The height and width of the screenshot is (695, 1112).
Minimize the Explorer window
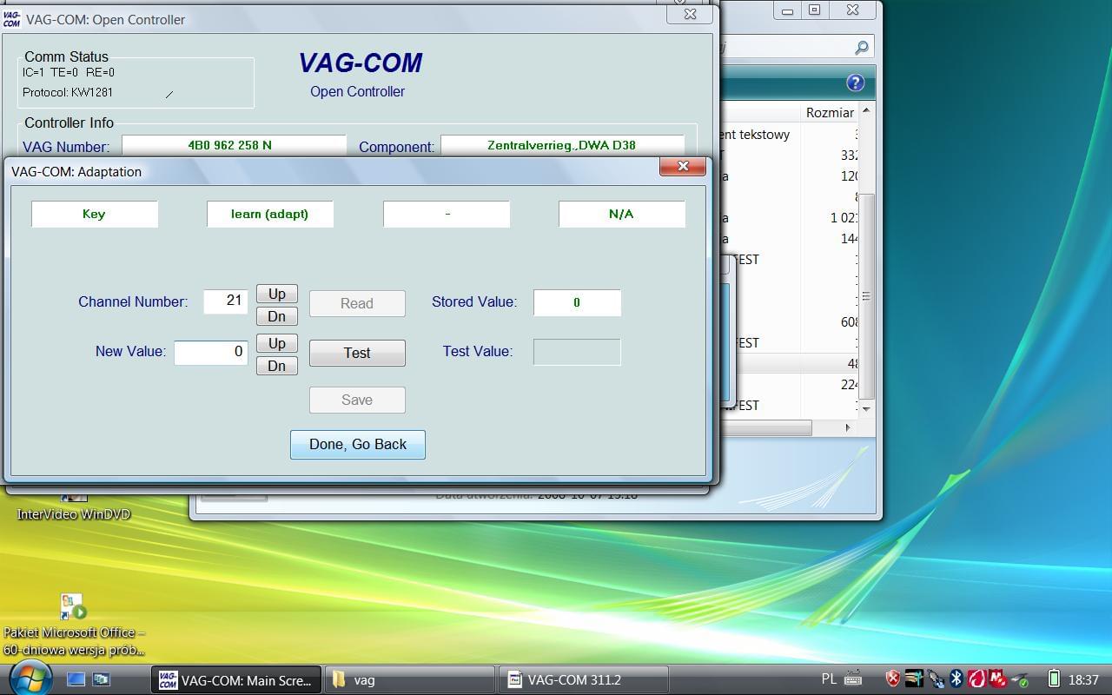click(x=787, y=10)
